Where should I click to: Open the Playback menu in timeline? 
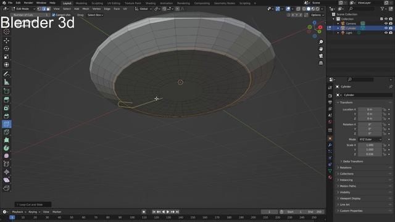click(19, 212)
